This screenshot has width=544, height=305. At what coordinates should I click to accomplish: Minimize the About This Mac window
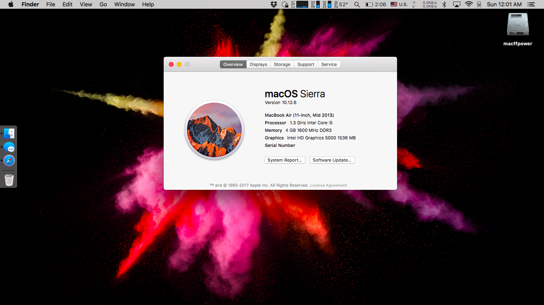point(179,64)
